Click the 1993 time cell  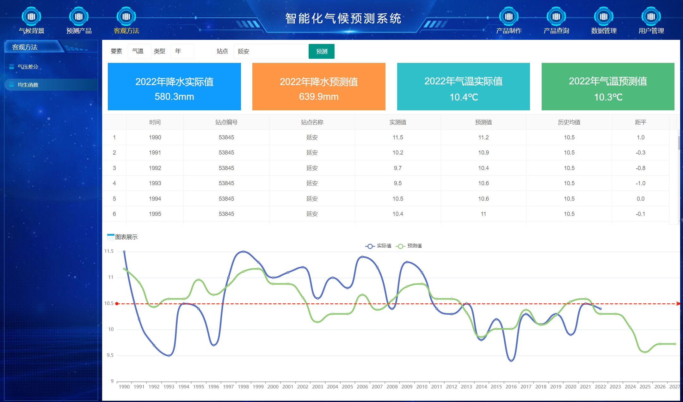tap(155, 183)
